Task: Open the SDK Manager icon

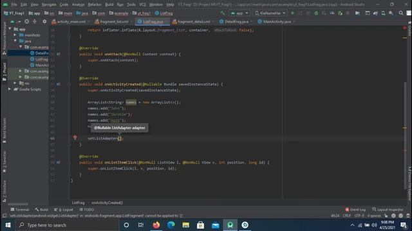Action: click(x=391, y=13)
